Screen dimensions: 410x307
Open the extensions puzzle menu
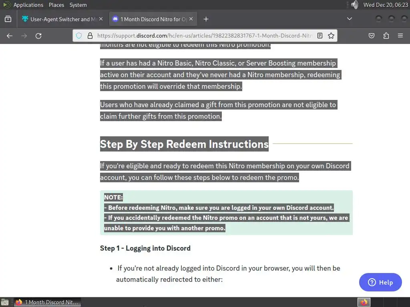[386, 36]
